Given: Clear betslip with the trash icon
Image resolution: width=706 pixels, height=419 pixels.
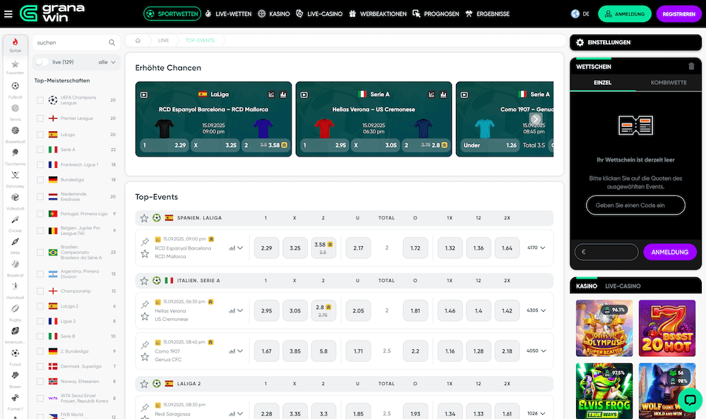Looking at the screenshot, I should point(690,66).
